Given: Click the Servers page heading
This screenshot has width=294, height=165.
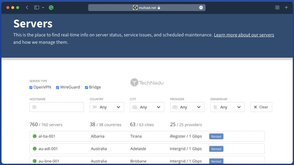Looking at the screenshot, I should click(33, 23).
